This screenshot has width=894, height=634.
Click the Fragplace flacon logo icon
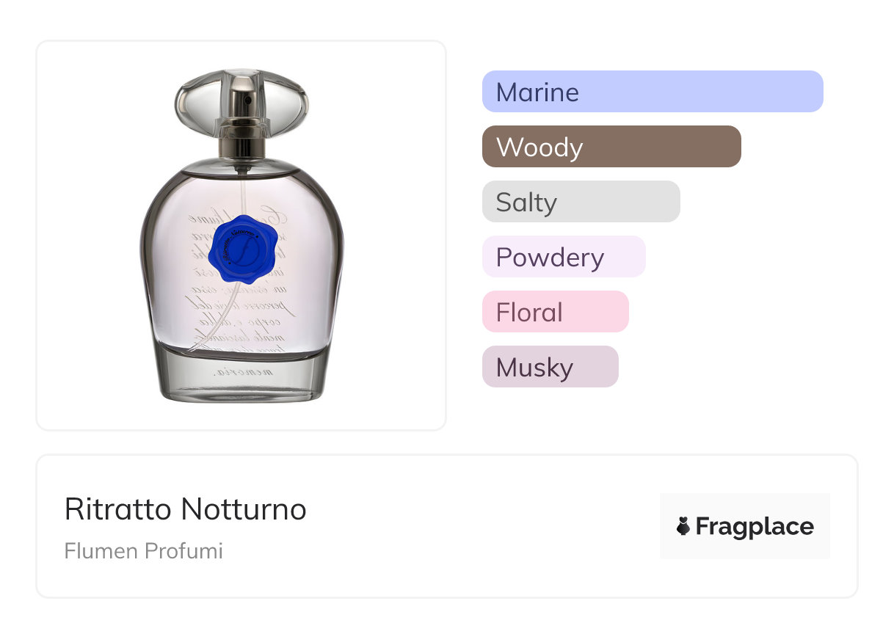coord(683,526)
